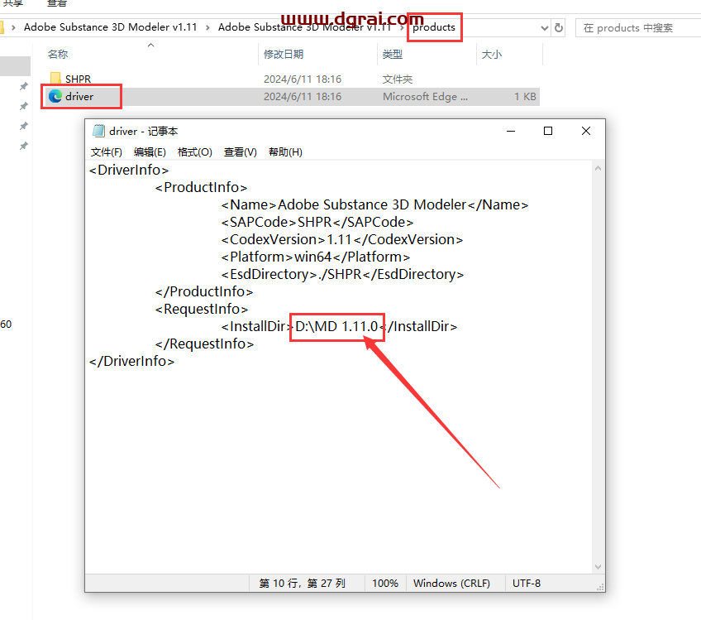Screen dimensions: 701x620
Task: Click the first pin icon in the Explorer sidebar
Action: 24,86
